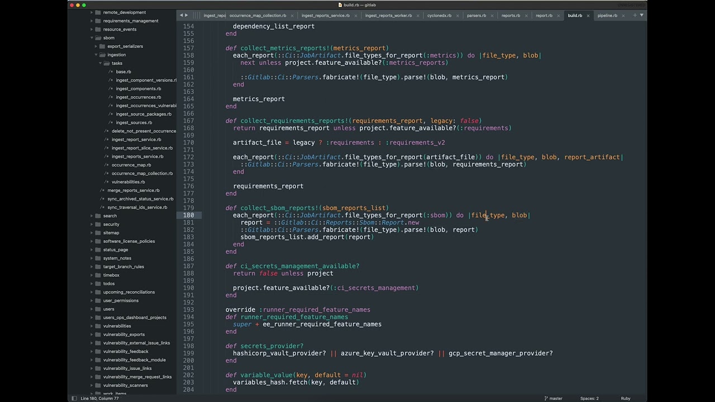Click the users folder icon
Image resolution: width=715 pixels, height=402 pixels.
pos(98,309)
